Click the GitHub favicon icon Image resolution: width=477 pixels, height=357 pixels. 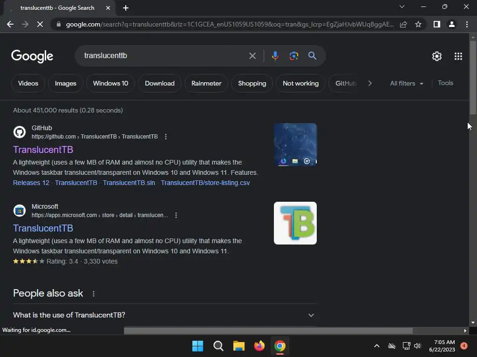click(x=20, y=132)
